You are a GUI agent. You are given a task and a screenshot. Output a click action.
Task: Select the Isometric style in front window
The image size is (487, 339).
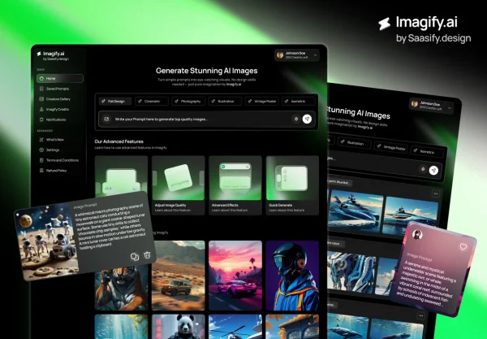tap(298, 101)
